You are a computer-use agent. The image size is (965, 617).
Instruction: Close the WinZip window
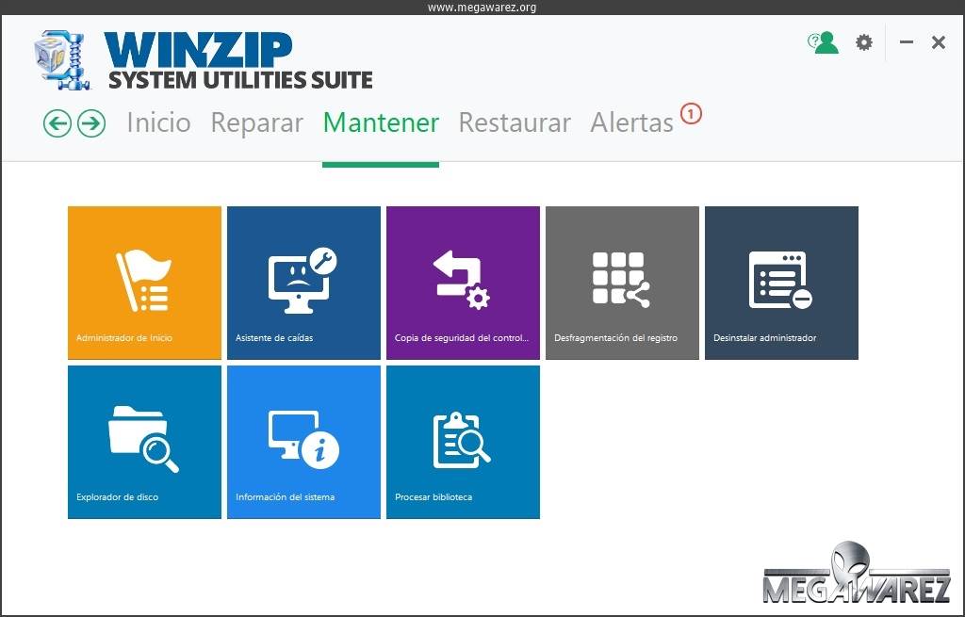(939, 42)
